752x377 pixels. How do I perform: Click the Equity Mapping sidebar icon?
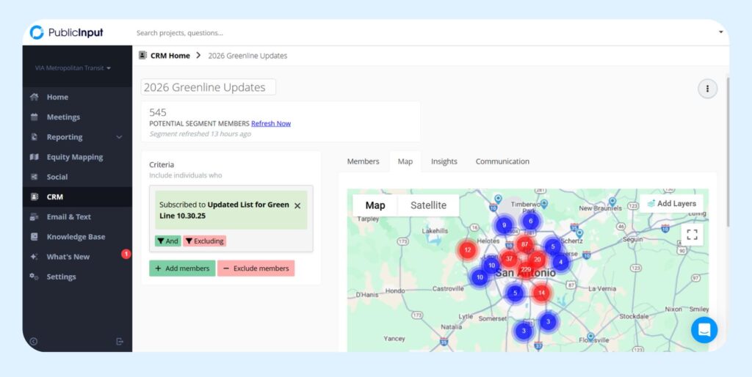tap(34, 157)
